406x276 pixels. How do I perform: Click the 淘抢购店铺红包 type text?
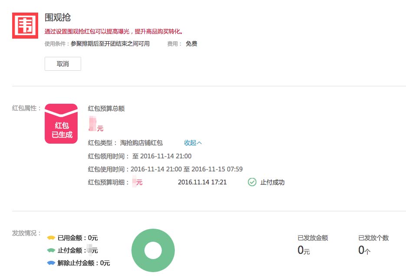(x=141, y=143)
